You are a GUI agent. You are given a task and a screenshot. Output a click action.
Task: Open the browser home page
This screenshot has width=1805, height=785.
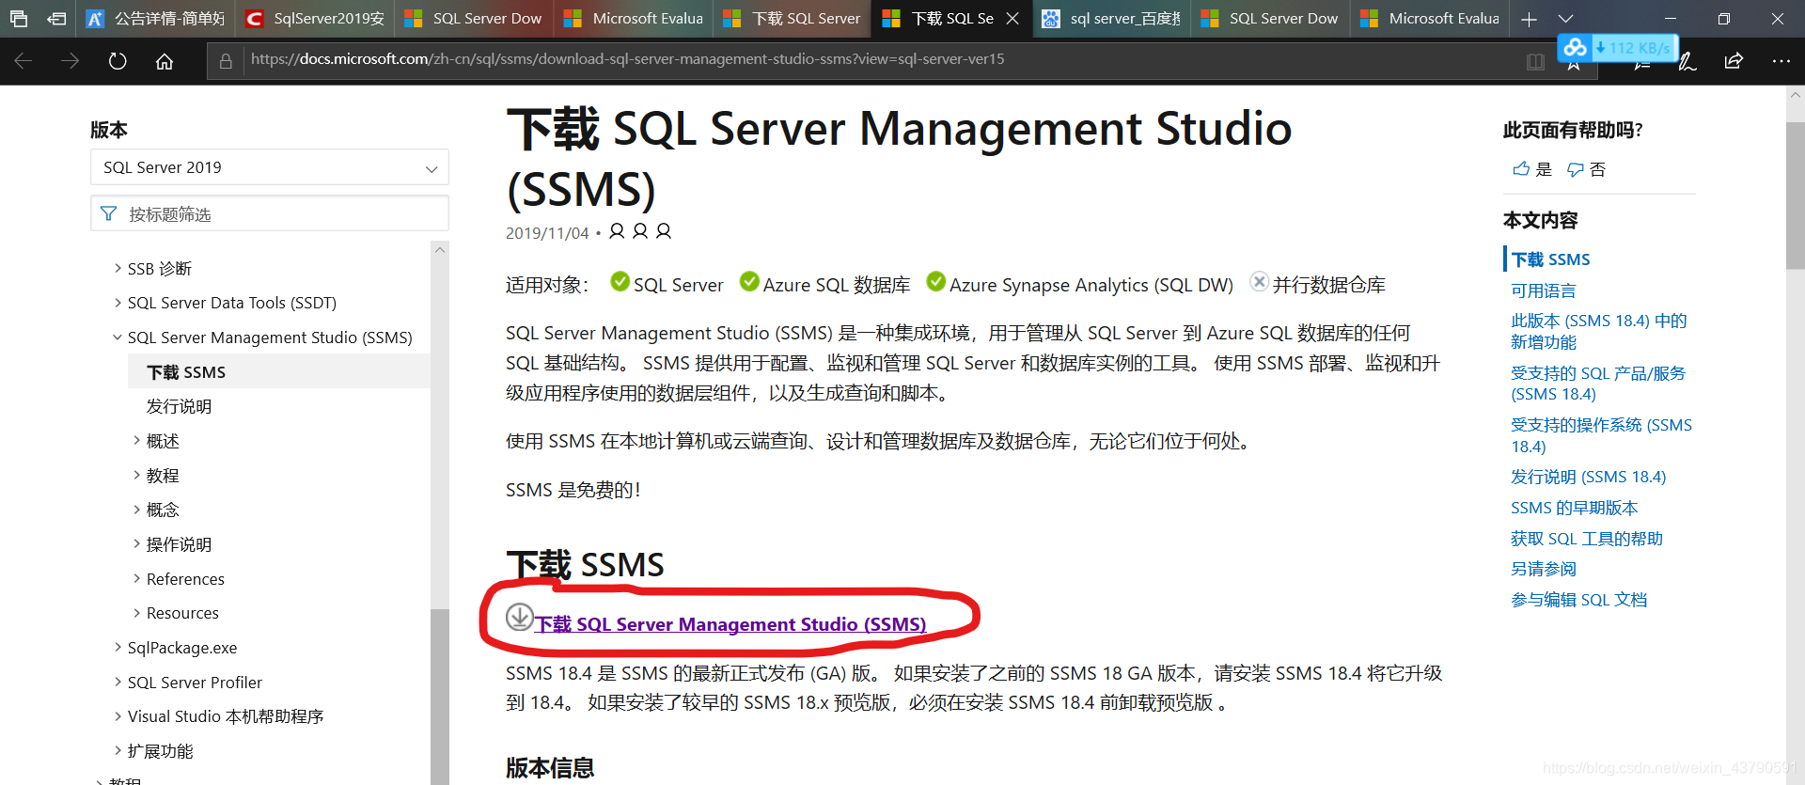pyautogui.click(x=165, y=61)
